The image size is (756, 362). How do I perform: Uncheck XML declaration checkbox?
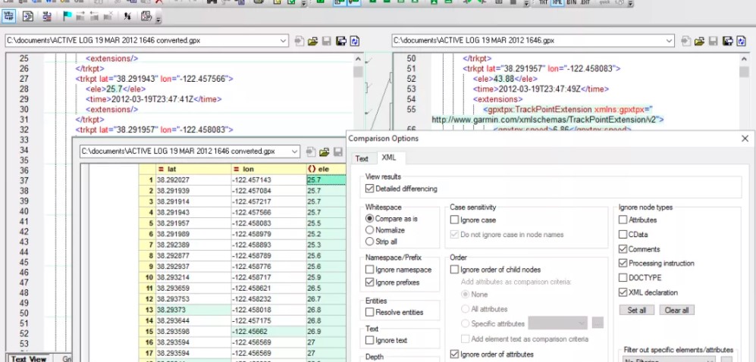(x=623, y=292)
